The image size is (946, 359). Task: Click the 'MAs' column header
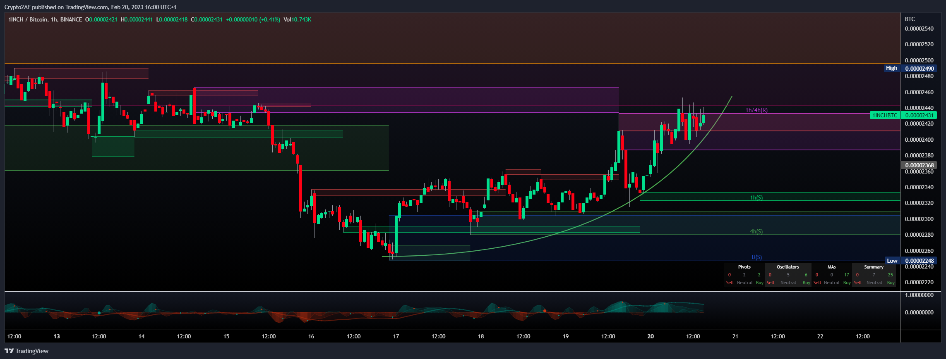coord(832,267)
